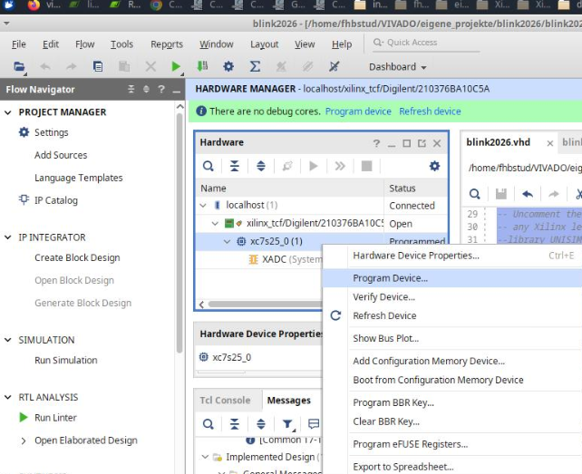Choose Program Device... from context menu
582x474 pixels.
pos(390,278)
